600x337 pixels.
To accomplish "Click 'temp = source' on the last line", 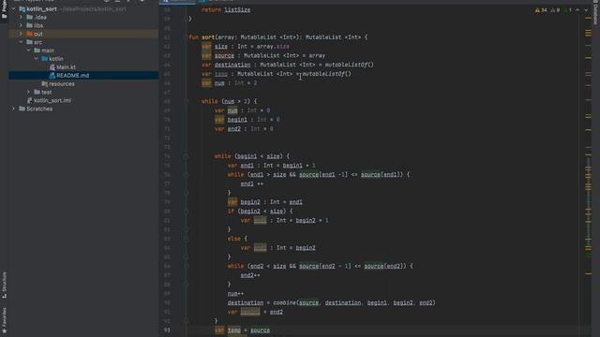I will tap(248, 330).
